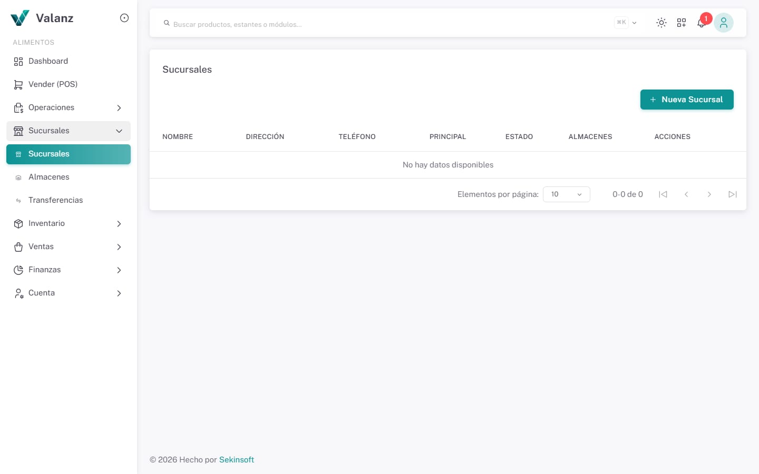Click the Finanzas pie chart icon

click(18, 270)
